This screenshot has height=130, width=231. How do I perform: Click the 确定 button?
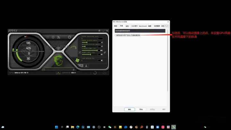coord(130,109)
